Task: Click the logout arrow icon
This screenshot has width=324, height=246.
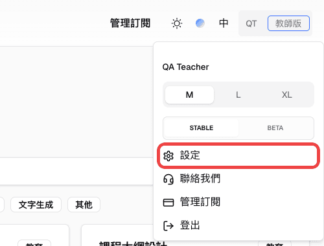Action: click(x=168, y=226)
